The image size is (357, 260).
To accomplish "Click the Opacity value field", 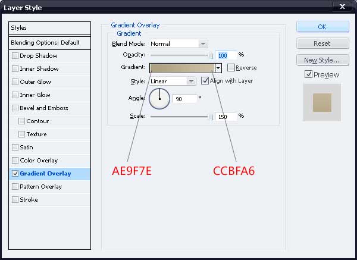I will point(226,55).
